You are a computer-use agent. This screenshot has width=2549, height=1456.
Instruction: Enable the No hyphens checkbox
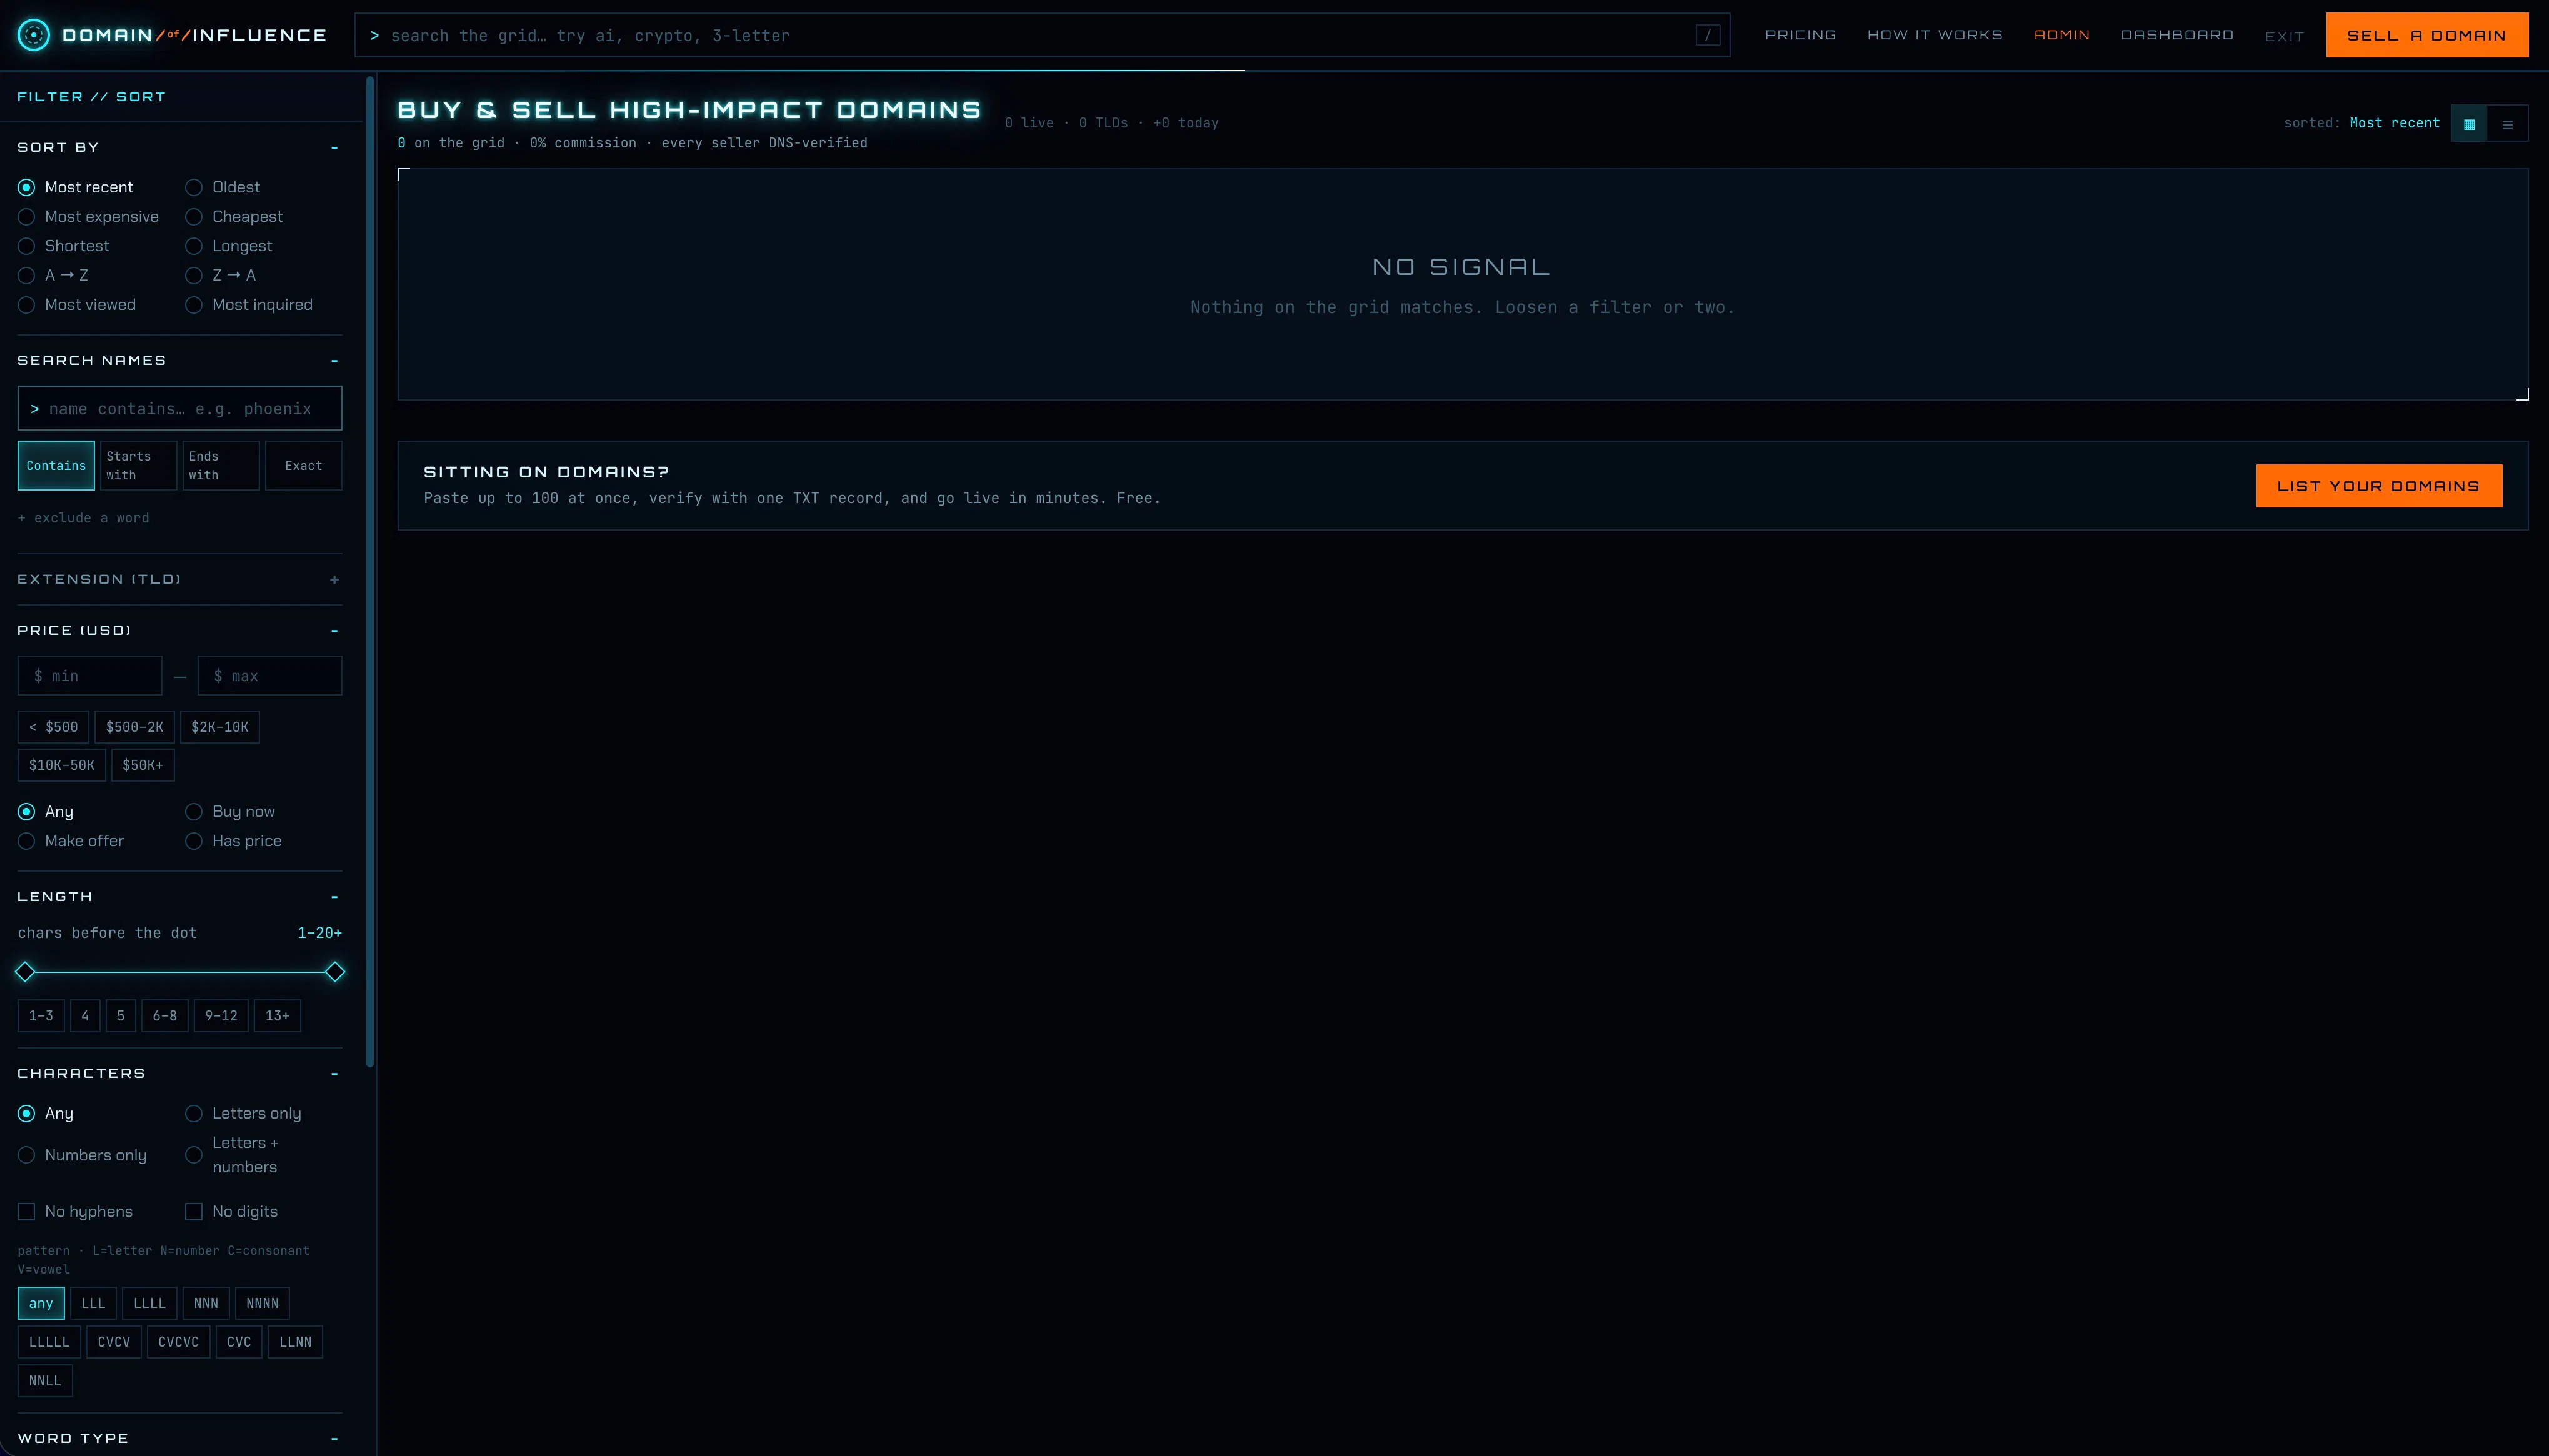(x=26, y=1211)
